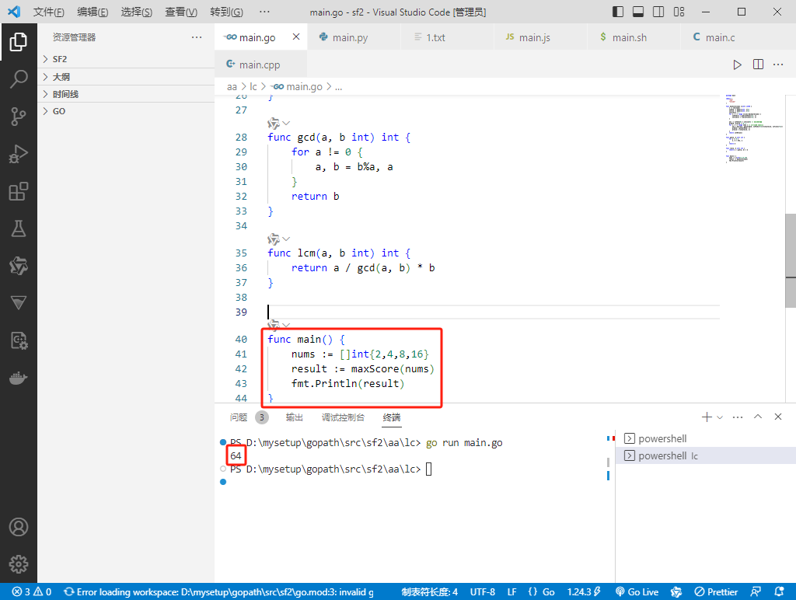This screenshot has height=600, width=796.
Task: Open the Docker whale icon in activity bar
Action: pos(19,378)
